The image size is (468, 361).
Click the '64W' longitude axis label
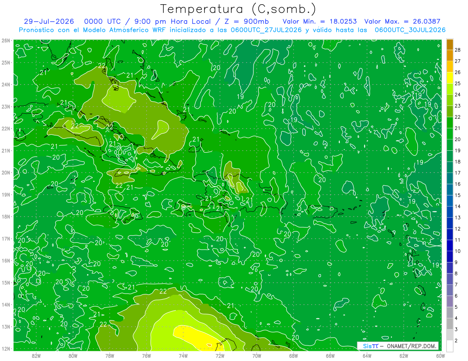tap(367, 356)
